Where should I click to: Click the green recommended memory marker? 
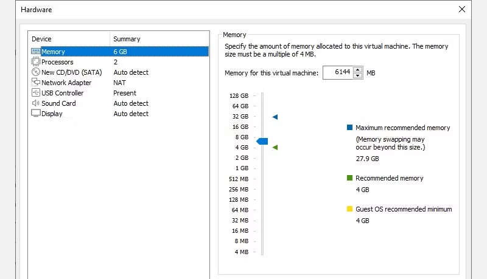275,147
